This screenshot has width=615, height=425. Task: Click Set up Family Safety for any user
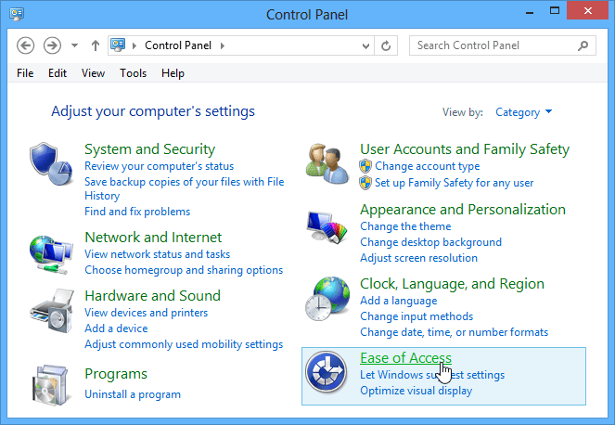[455, 183]
